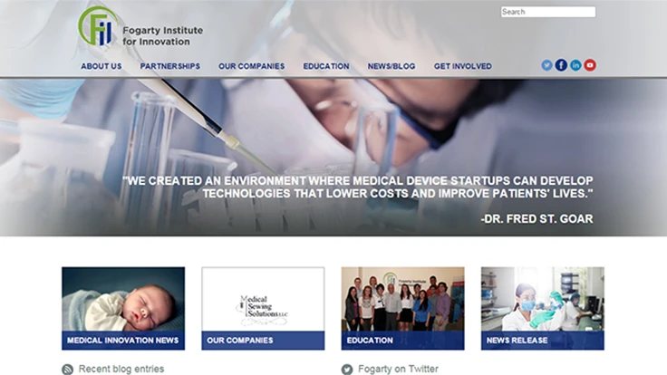Click the Fogarty Institute for Innovation logo

[140, 27]
